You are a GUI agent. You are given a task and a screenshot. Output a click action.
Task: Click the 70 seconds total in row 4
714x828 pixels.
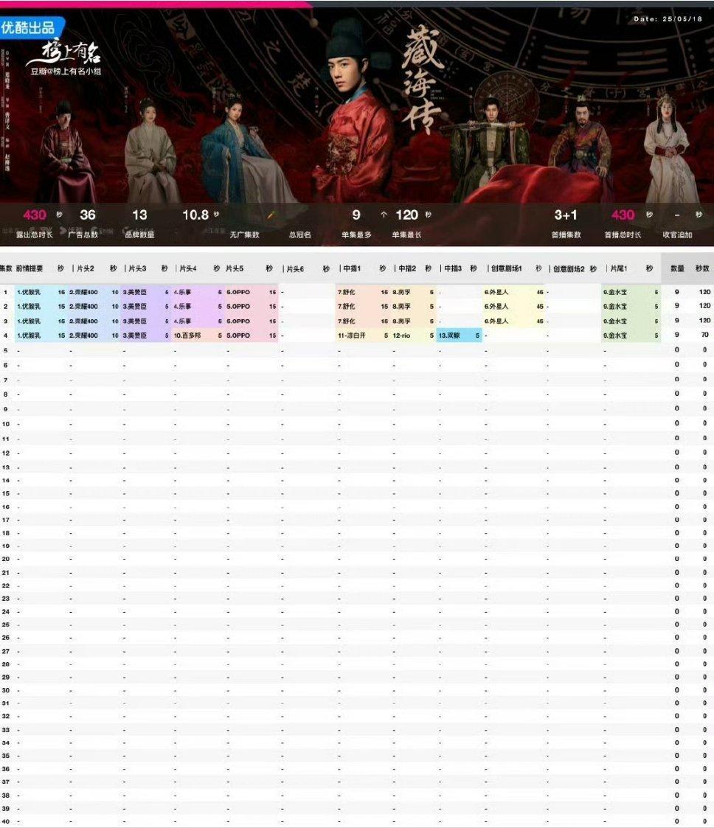704,335
